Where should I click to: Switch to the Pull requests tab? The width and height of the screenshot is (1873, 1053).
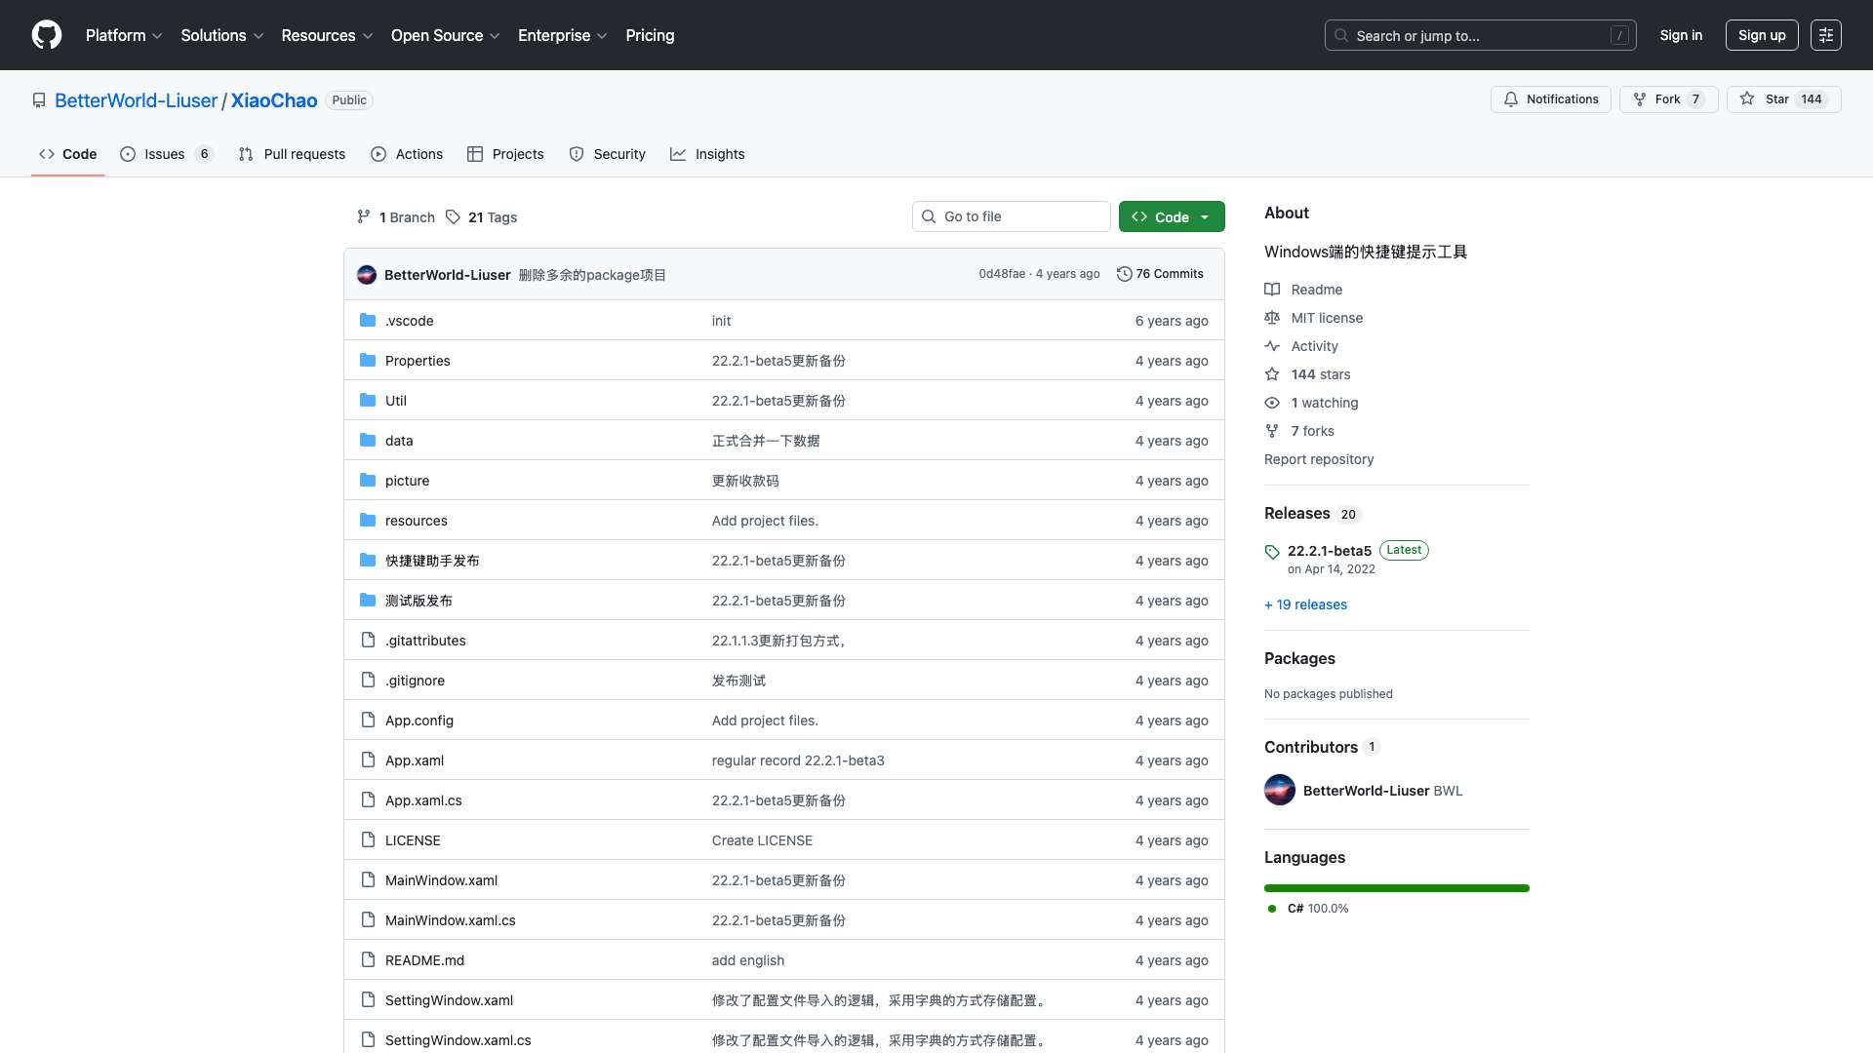(292, 154)
